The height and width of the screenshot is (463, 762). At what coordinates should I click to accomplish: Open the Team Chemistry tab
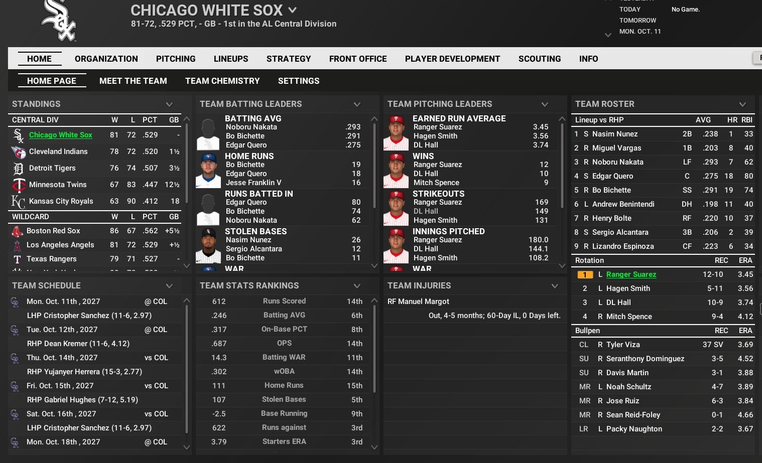pos(222,81)
